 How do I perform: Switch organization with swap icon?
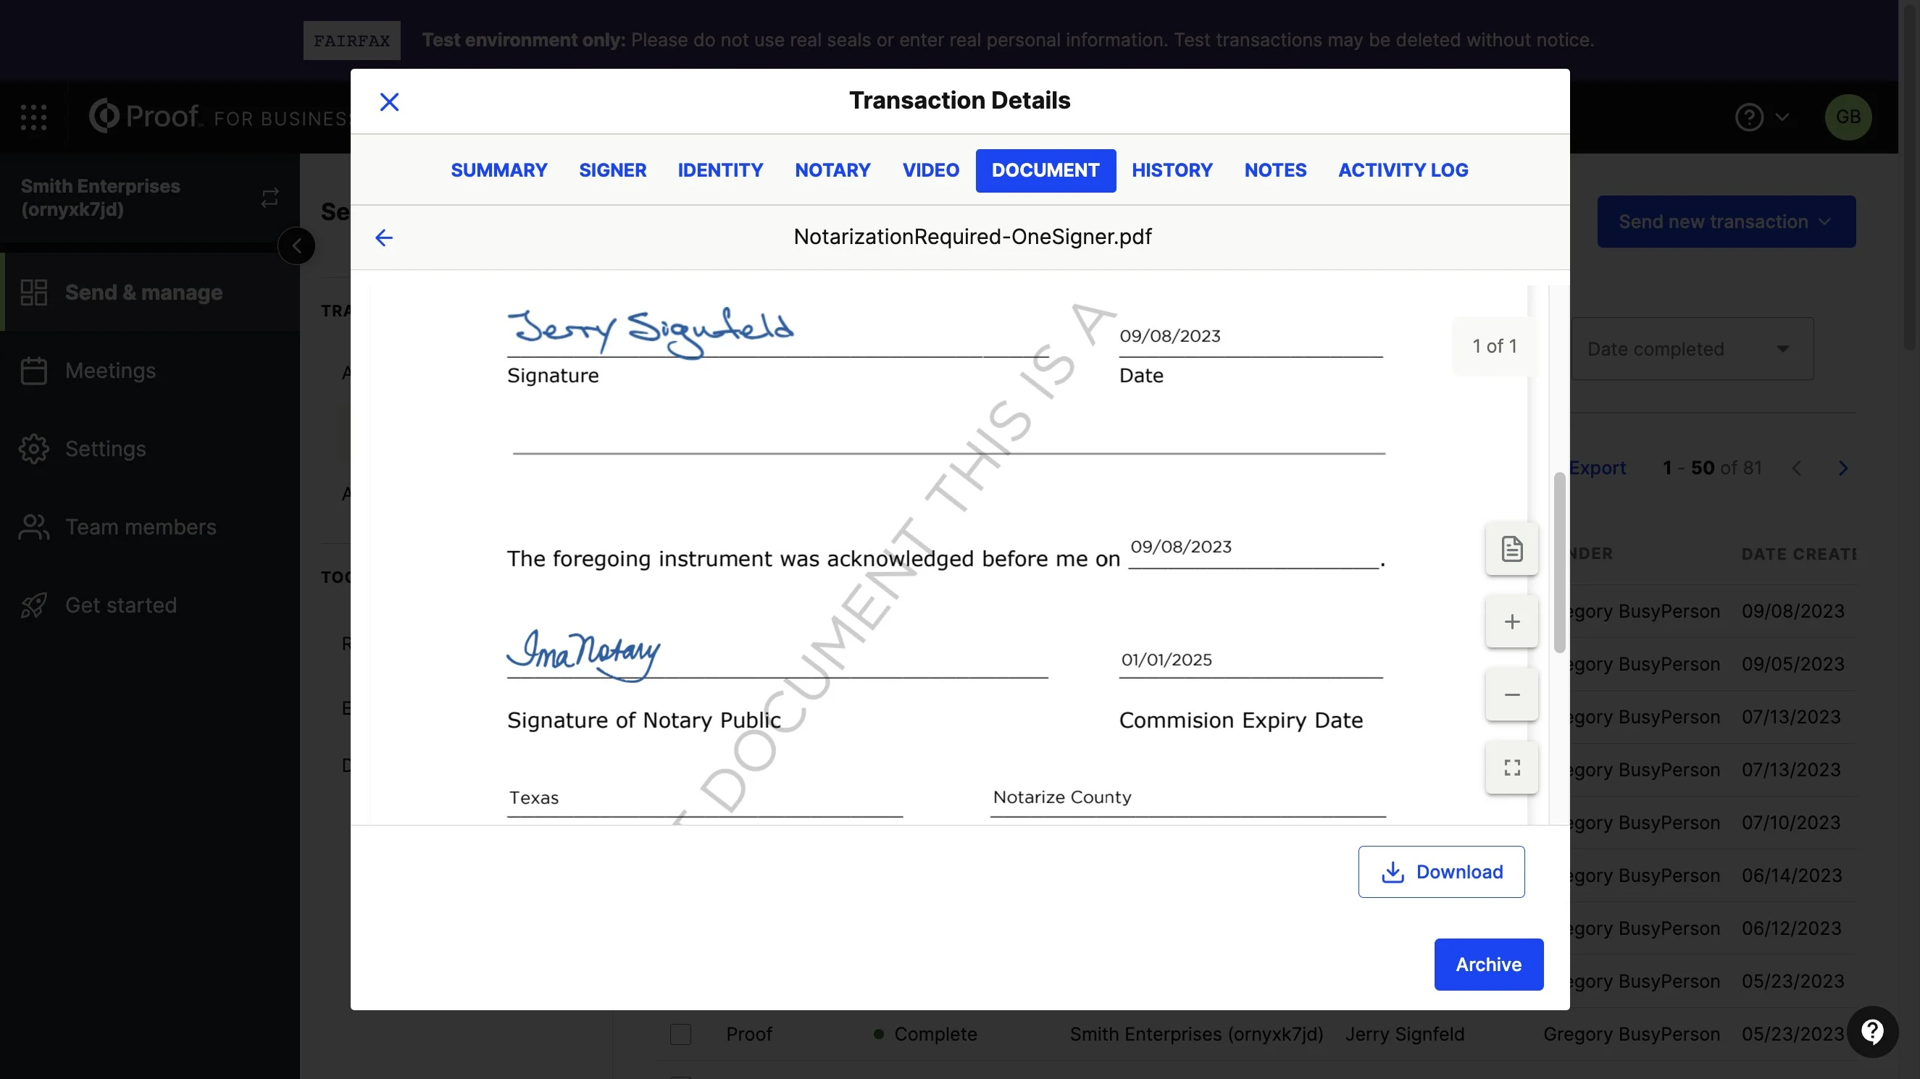pos(270,198)
